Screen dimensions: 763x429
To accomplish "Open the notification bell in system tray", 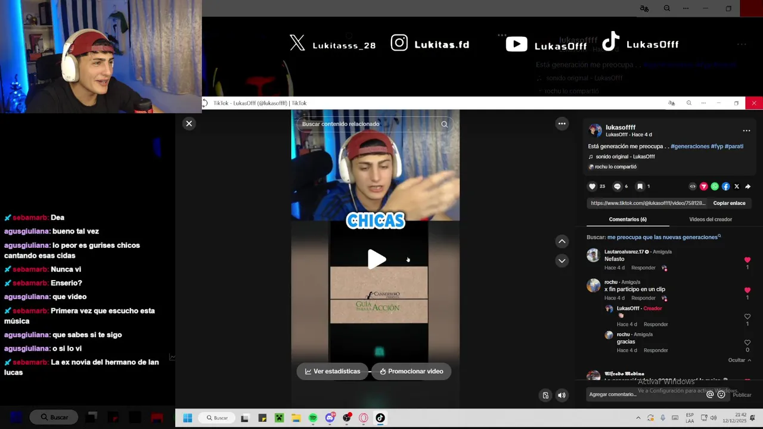I will pyautogui.click(x=752, y=418).
